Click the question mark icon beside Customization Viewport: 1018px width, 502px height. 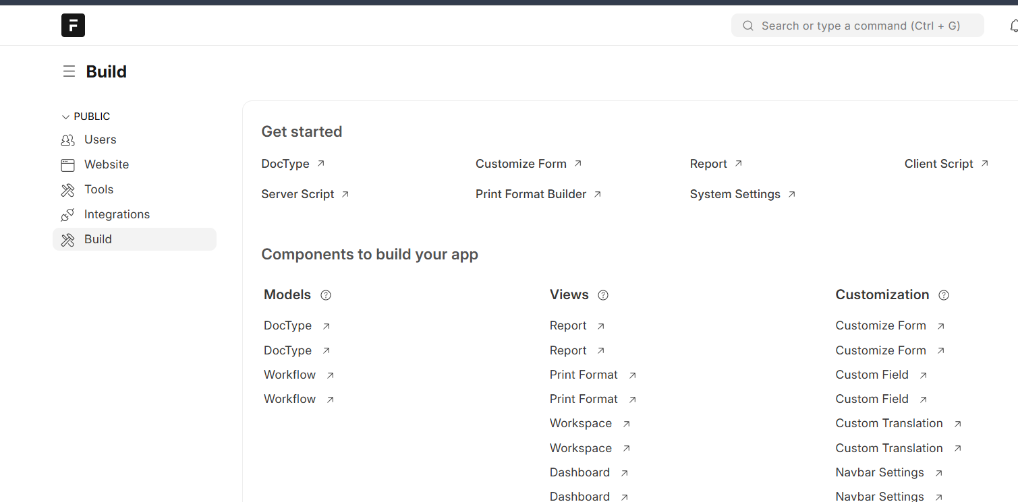click(x=944, y=295)
